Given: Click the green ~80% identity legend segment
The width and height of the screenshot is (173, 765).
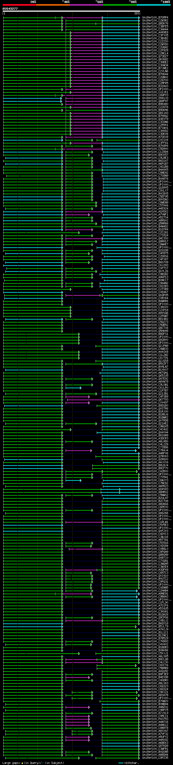Looking at the screenshot, I should pyautogui.click(x=120, y=5).
